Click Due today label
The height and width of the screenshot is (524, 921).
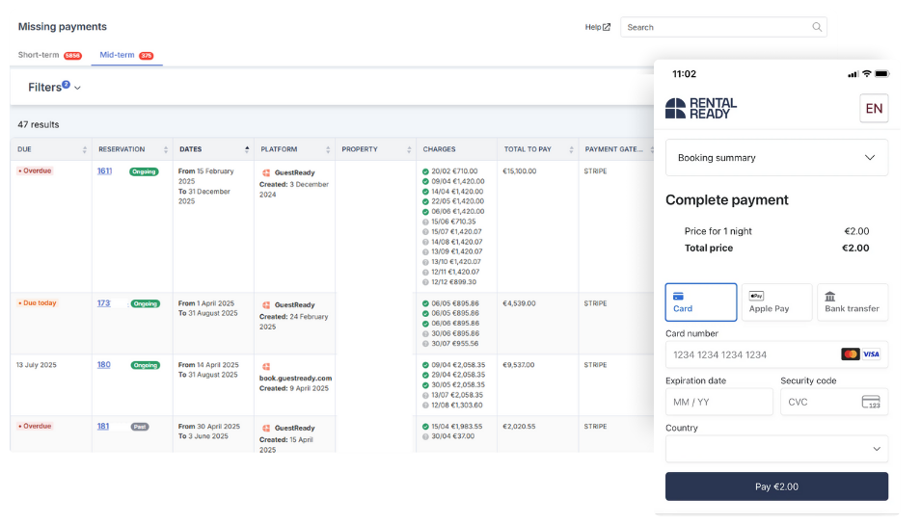coord(37,303)
